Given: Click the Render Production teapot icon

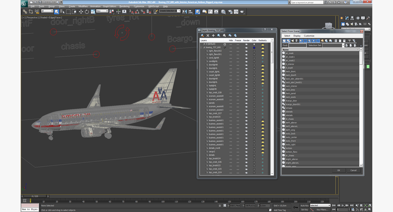Looking at the screenshot, I should [x=242, y=12].
